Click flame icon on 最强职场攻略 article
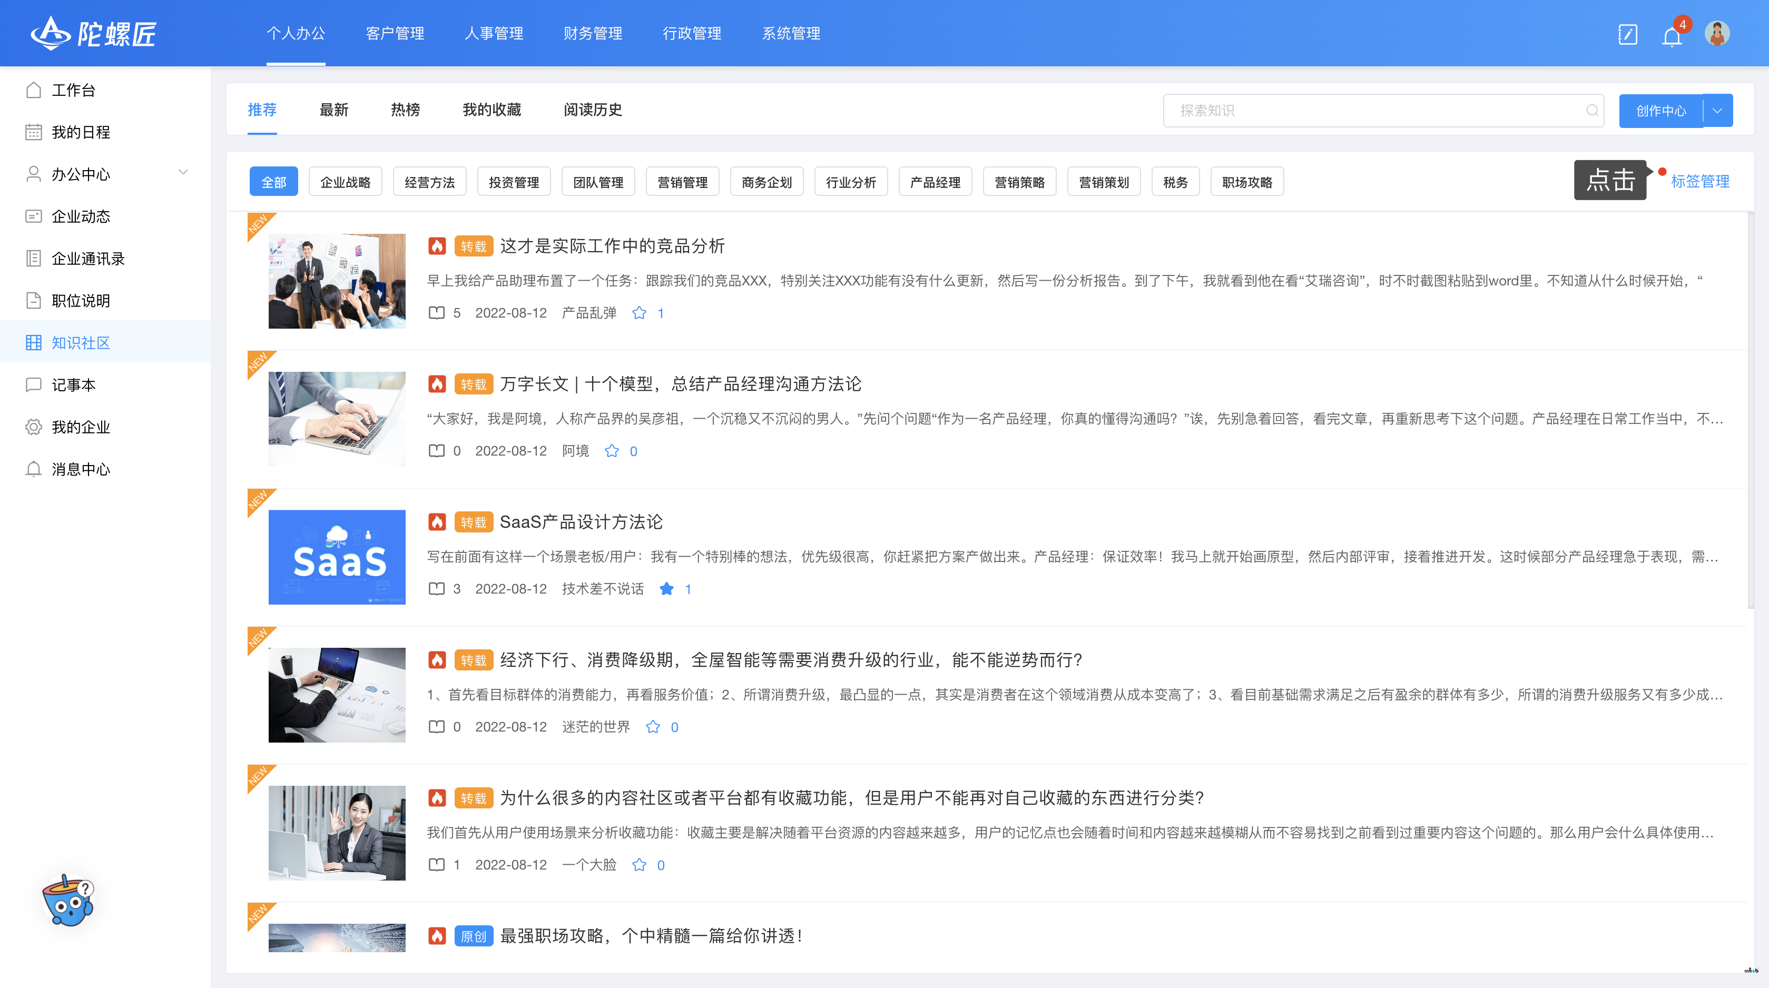Image resolution: width=1769 pixels, height=988 pixels. 437,936
